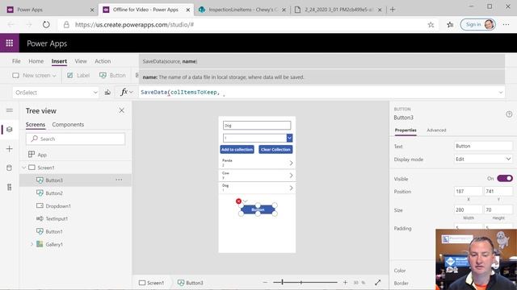Select Gallery1 in the tree
Image resolution: width=517 pixels, height=290 pixels.
[x=54, y=245]
